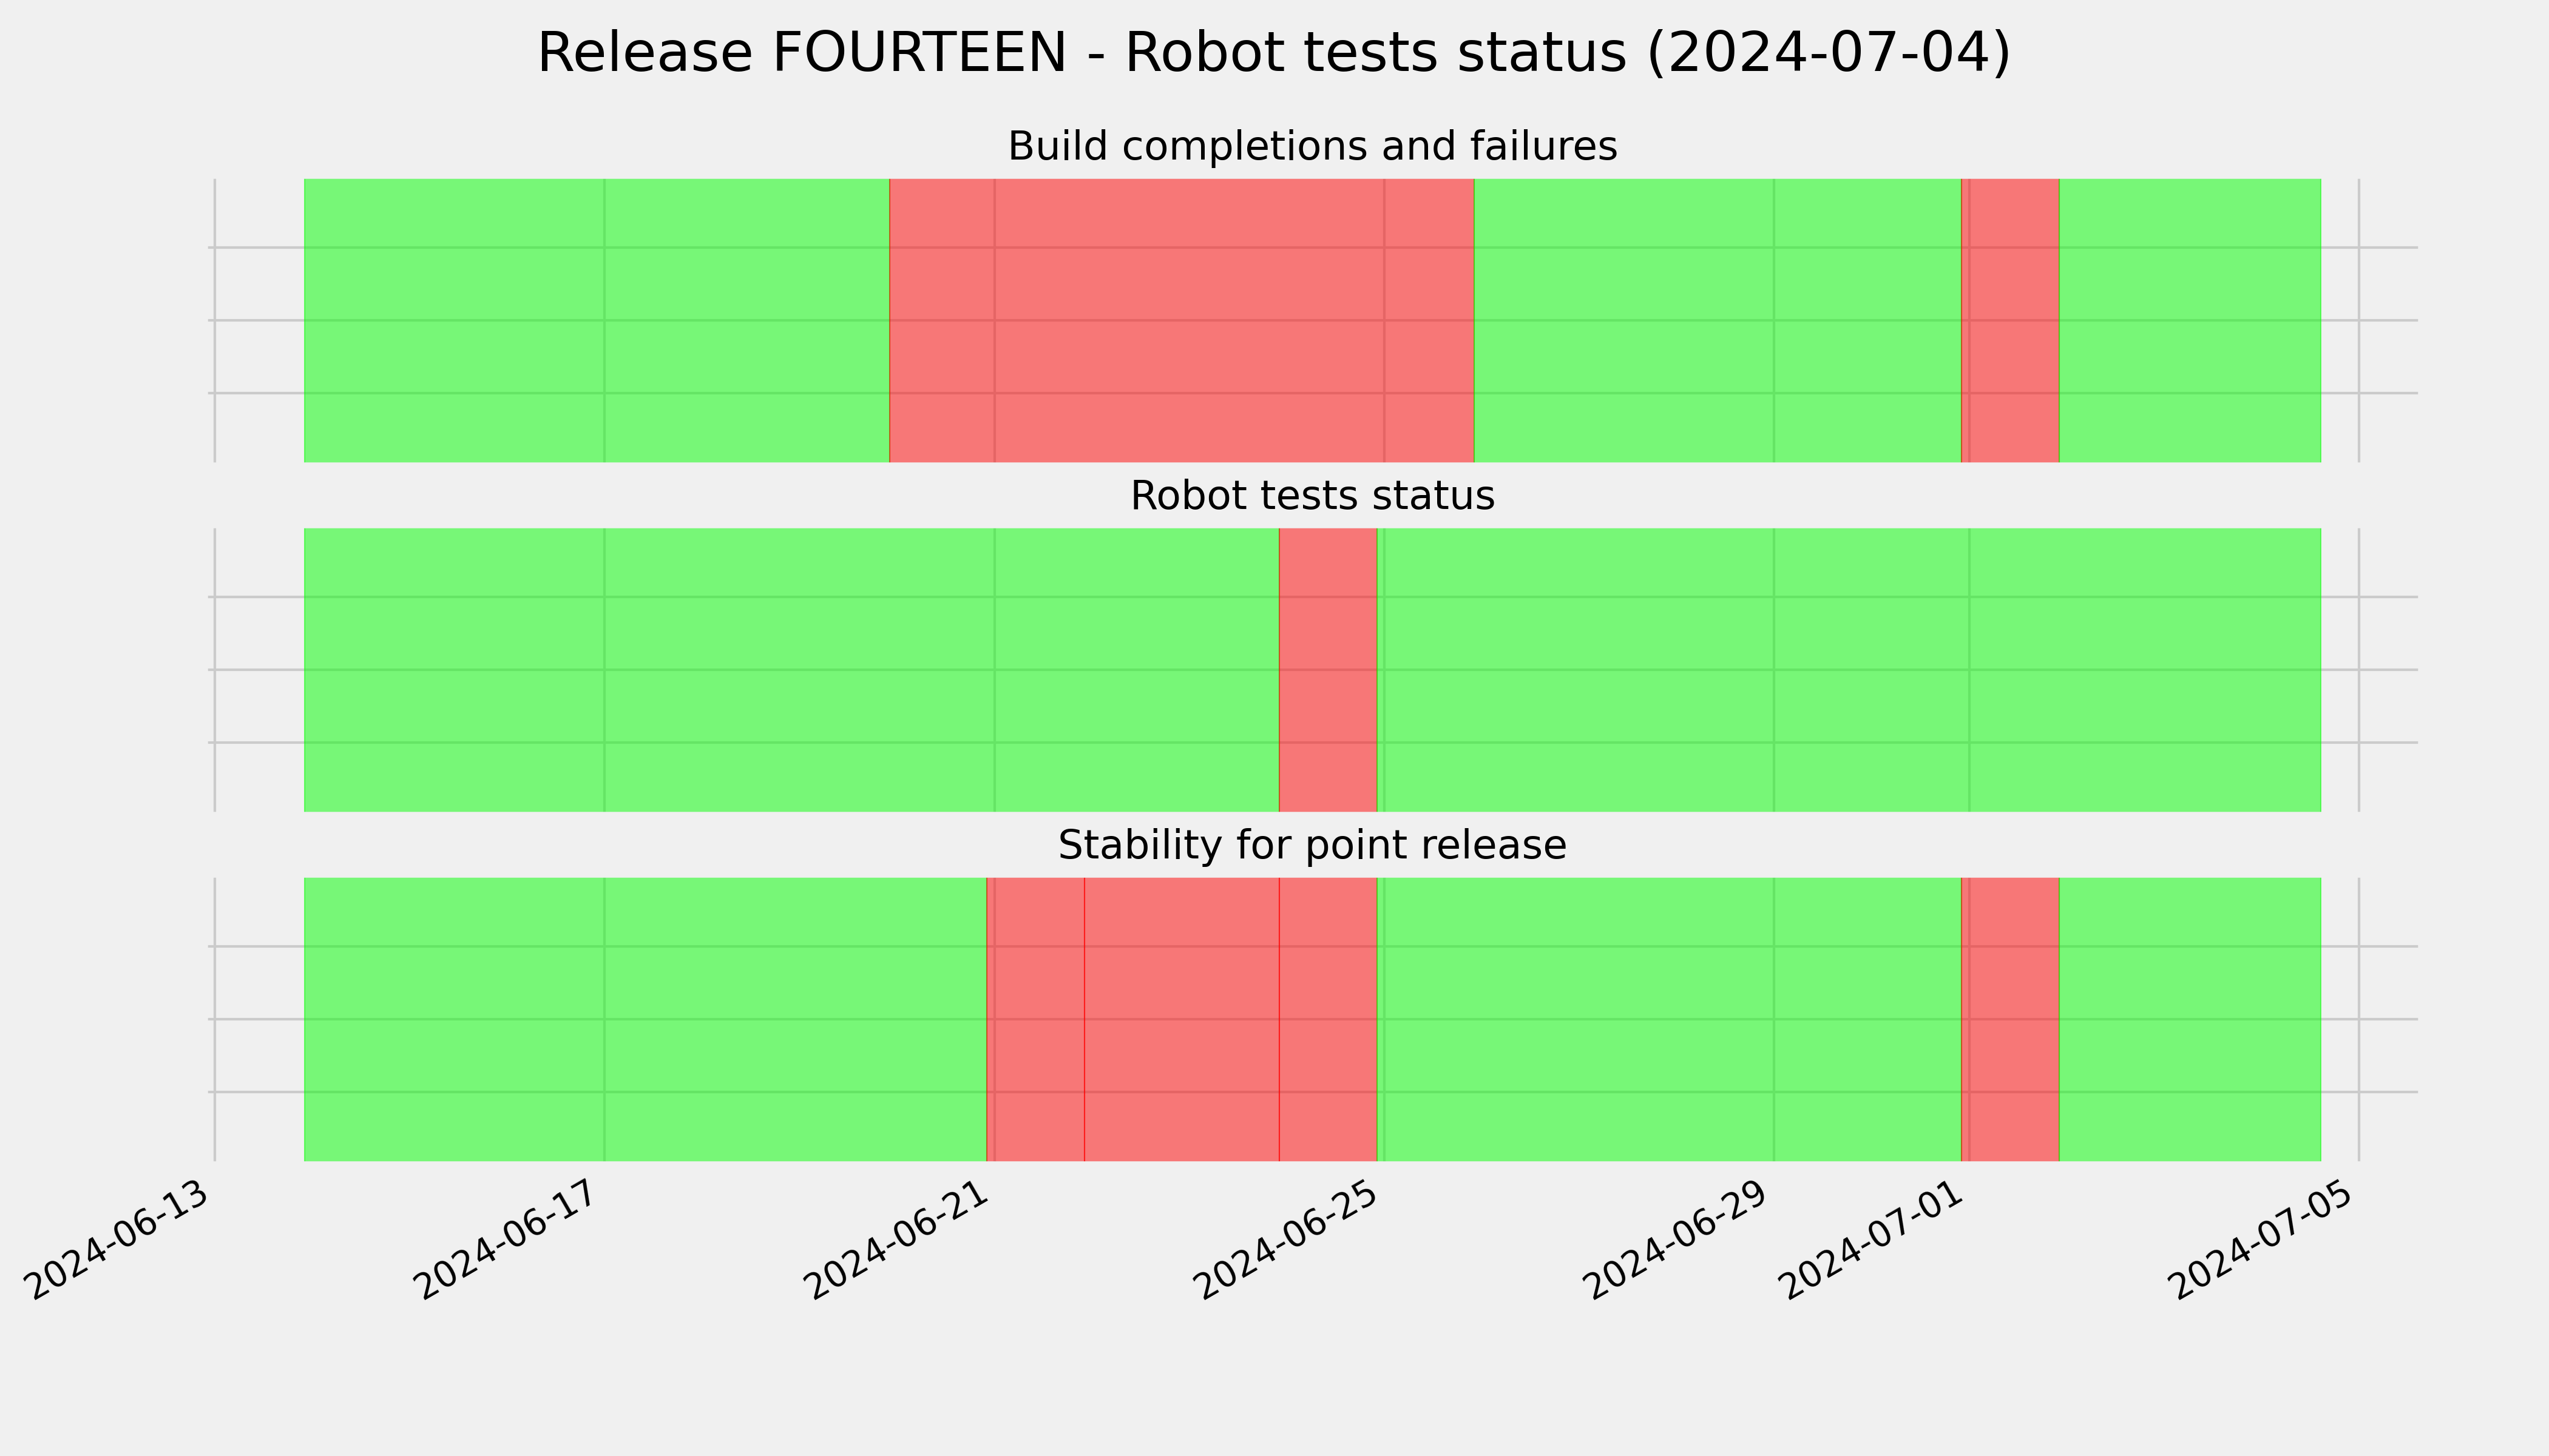The width and height of the screenshot is (2549, 1456).
Task: Select final green region in Stability chart
Action: [x=2190, y=1019]
